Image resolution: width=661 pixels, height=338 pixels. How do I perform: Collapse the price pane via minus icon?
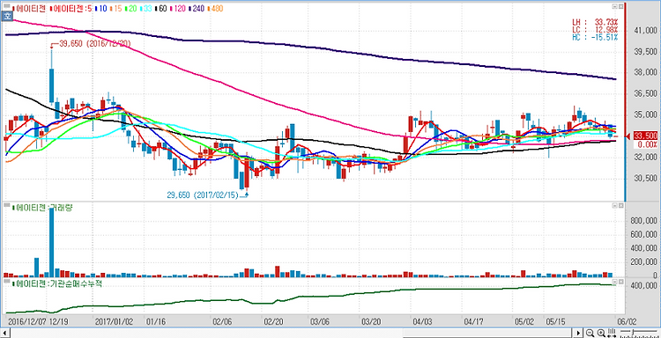pos(614,6)
